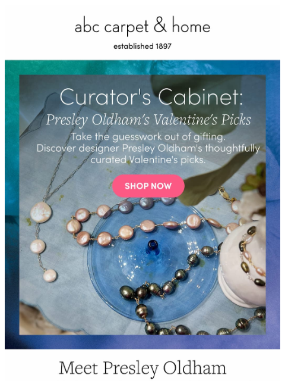Click the dark blue knob on the glass dish
285x381 pixels.
click(153, 247)
